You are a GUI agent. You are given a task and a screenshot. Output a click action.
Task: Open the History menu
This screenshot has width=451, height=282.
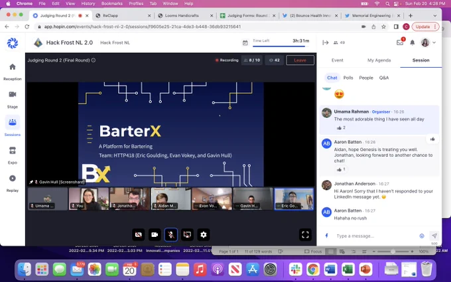88,3
